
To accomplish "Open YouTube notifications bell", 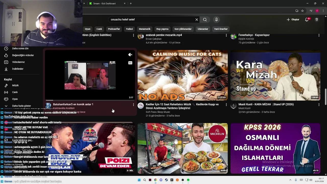I will click(307, 19).
